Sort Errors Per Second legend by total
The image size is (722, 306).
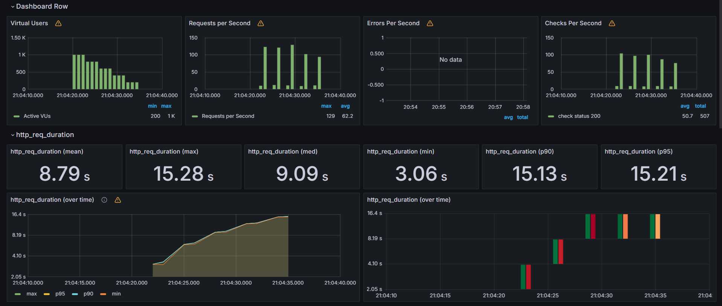pyautogui.click(x=522, y=117)
